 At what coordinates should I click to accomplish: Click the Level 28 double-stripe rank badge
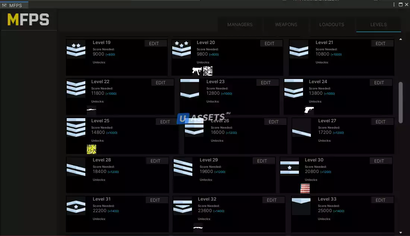pos(76,167)
